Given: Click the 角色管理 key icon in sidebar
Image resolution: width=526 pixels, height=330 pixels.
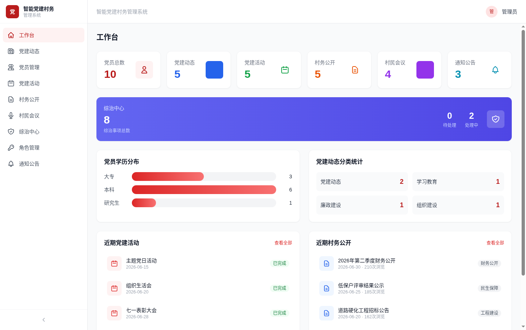Looking at the screenshot, I should pyautogui.click(x=11, y=148).
